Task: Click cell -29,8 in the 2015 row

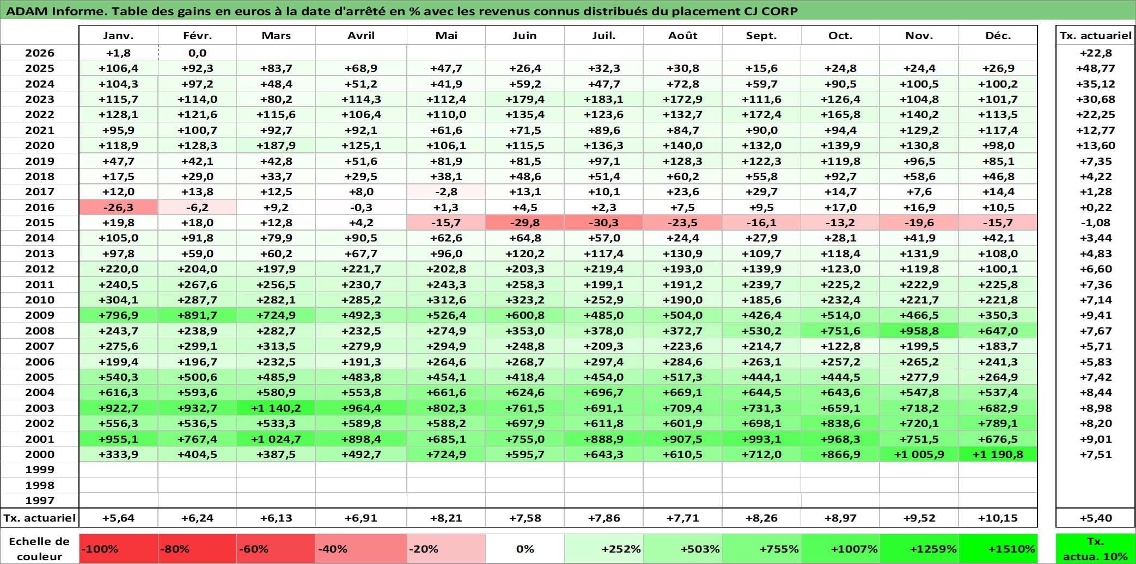Action: click(525, 222)
